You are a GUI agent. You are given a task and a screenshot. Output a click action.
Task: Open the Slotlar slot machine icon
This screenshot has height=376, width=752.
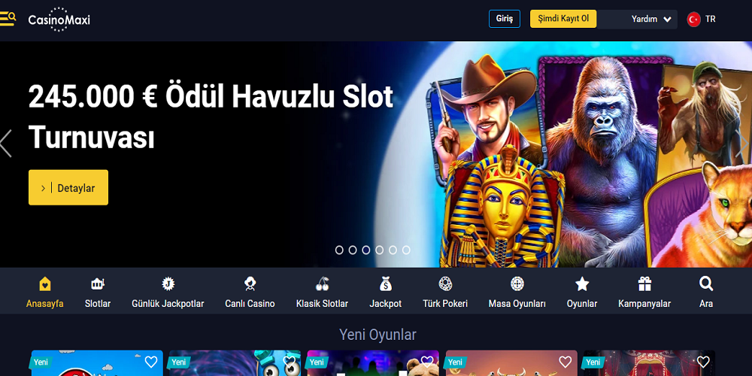click(98, 284)
